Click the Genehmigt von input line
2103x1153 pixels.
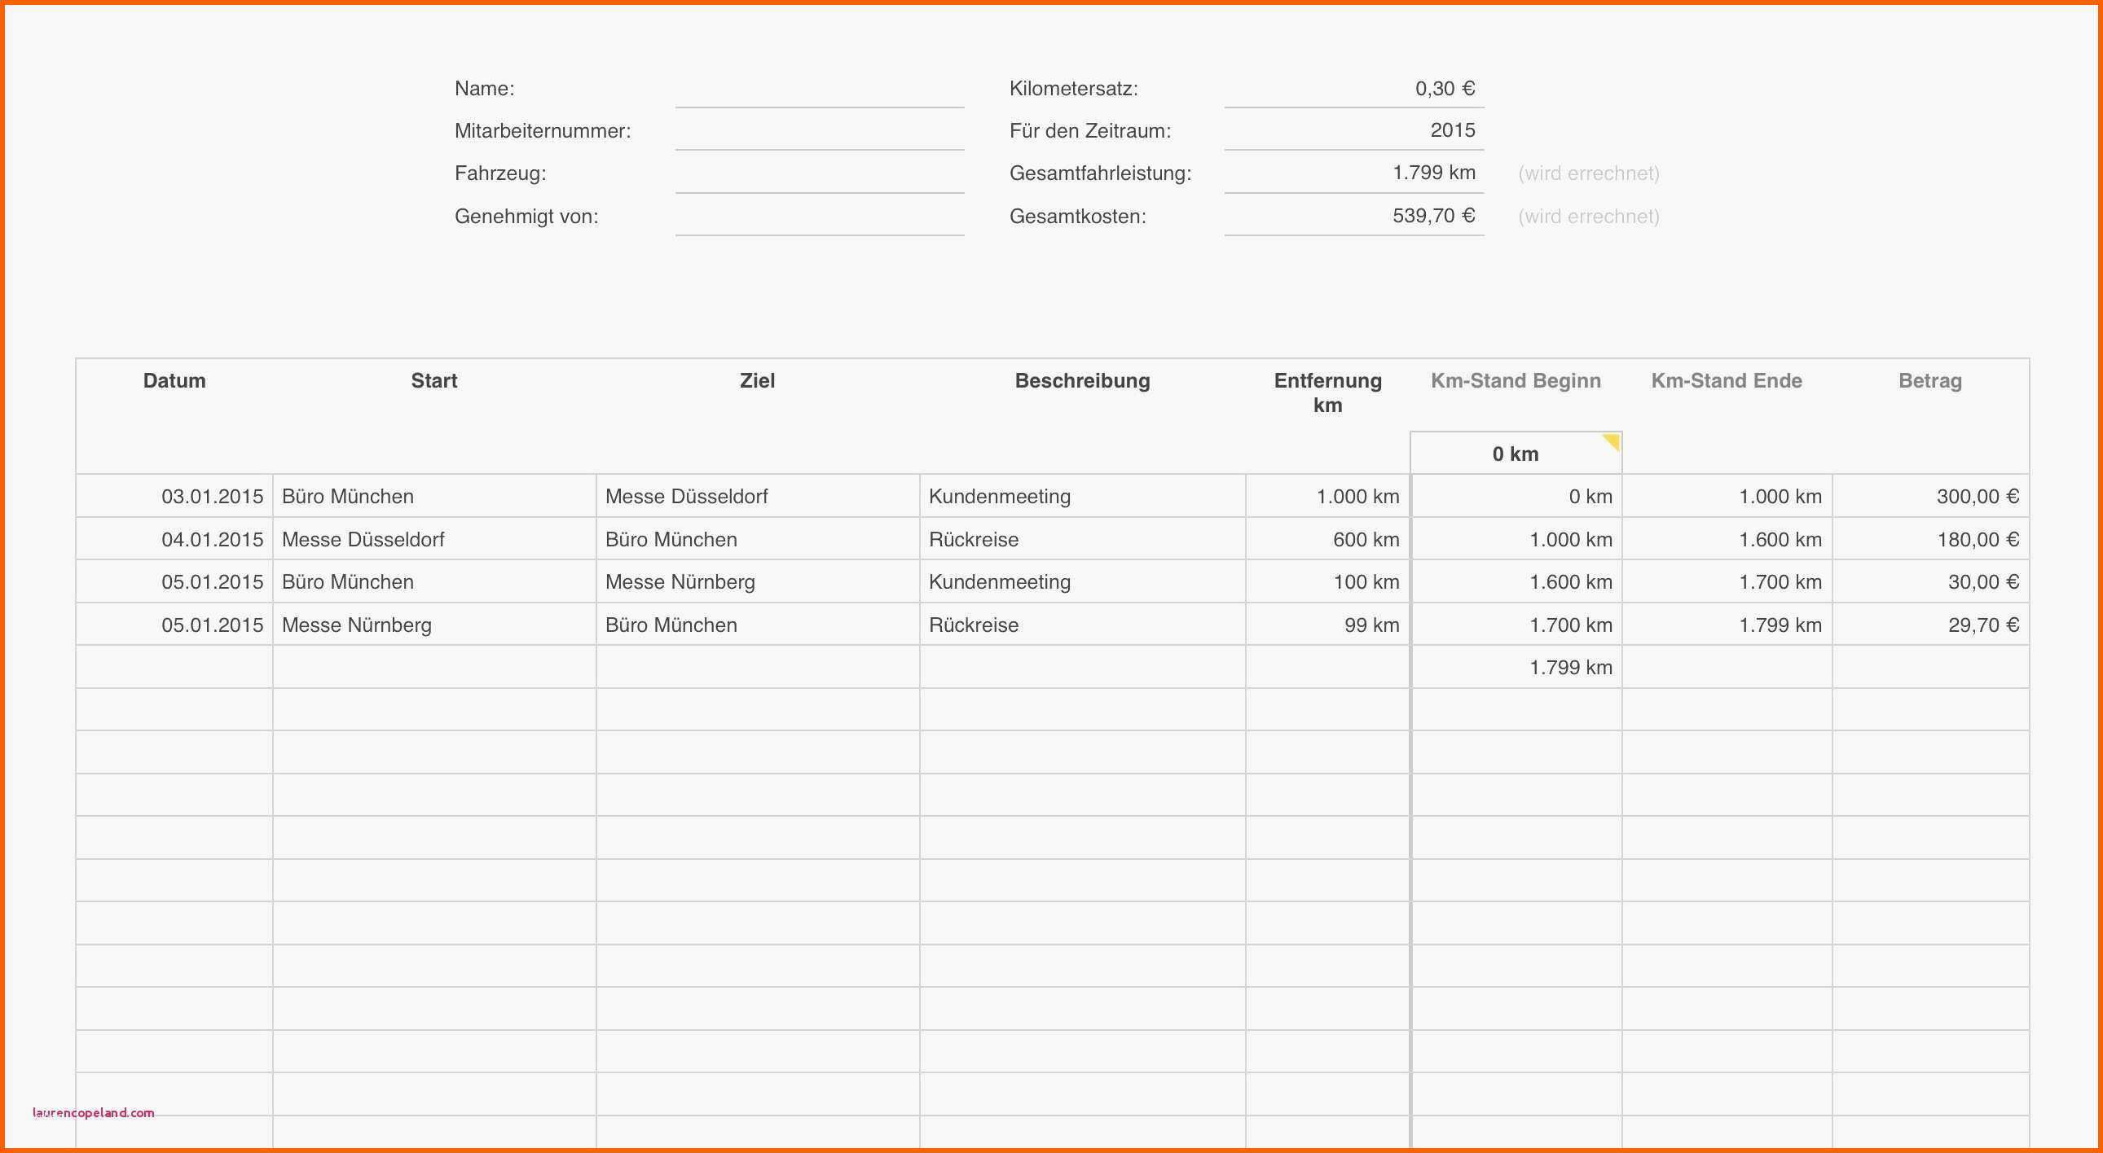tap(820, 217)
